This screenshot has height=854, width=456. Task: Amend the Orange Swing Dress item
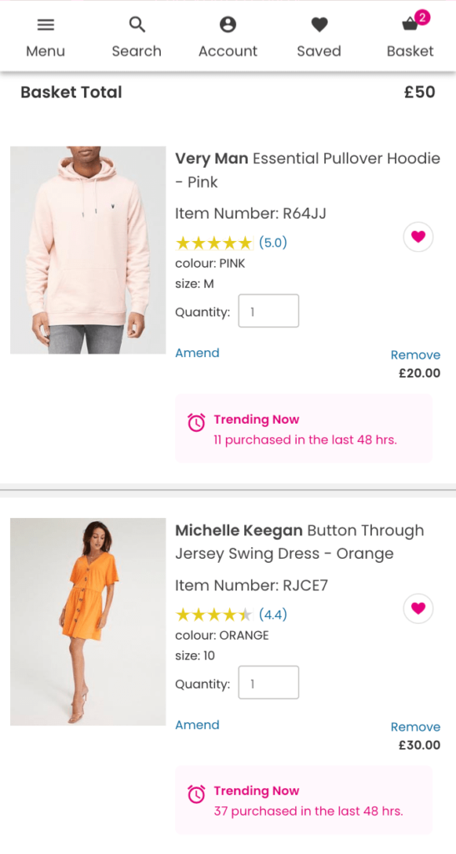click(x=197, y=725)
